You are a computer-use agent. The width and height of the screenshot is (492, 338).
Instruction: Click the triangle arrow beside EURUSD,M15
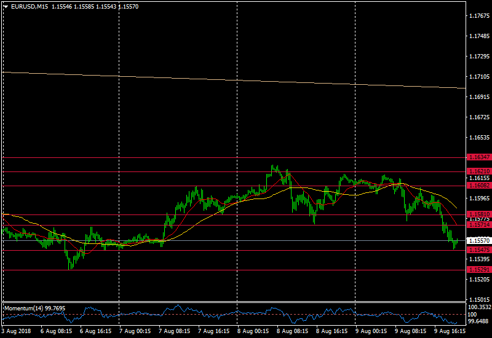6,6
